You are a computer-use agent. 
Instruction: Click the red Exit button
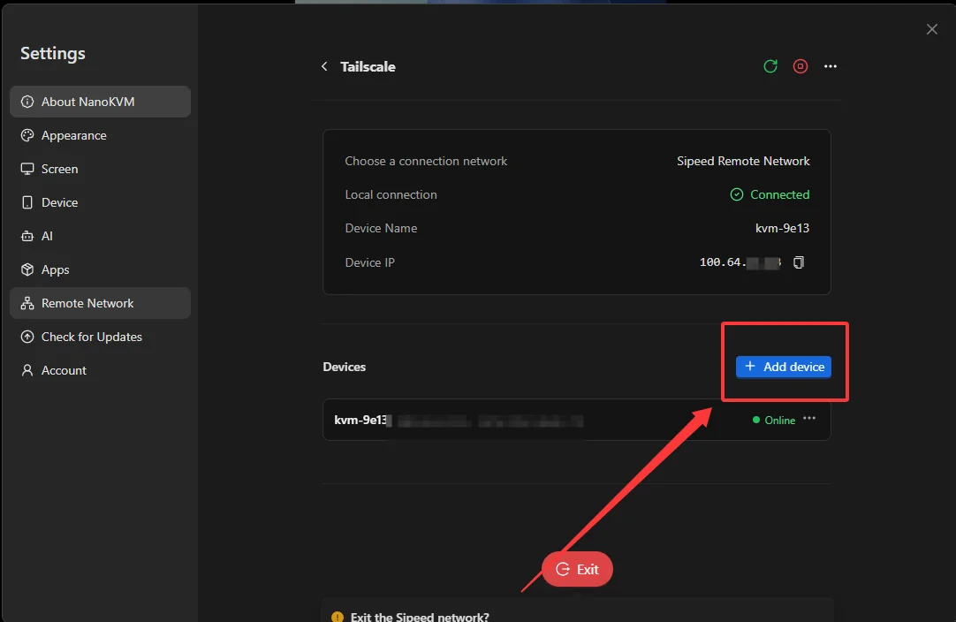pos(577,569)
